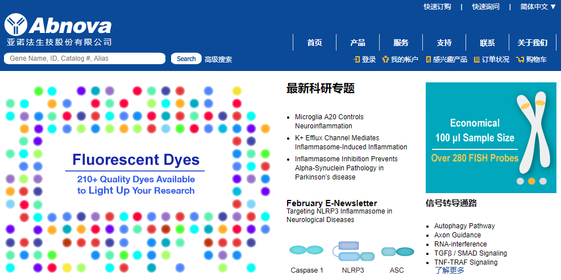This screenshot has height=280, width=561.
Task: Click the Fluorescent Dyes banner image
Action: pyautogui.click(x=136, y=176)
